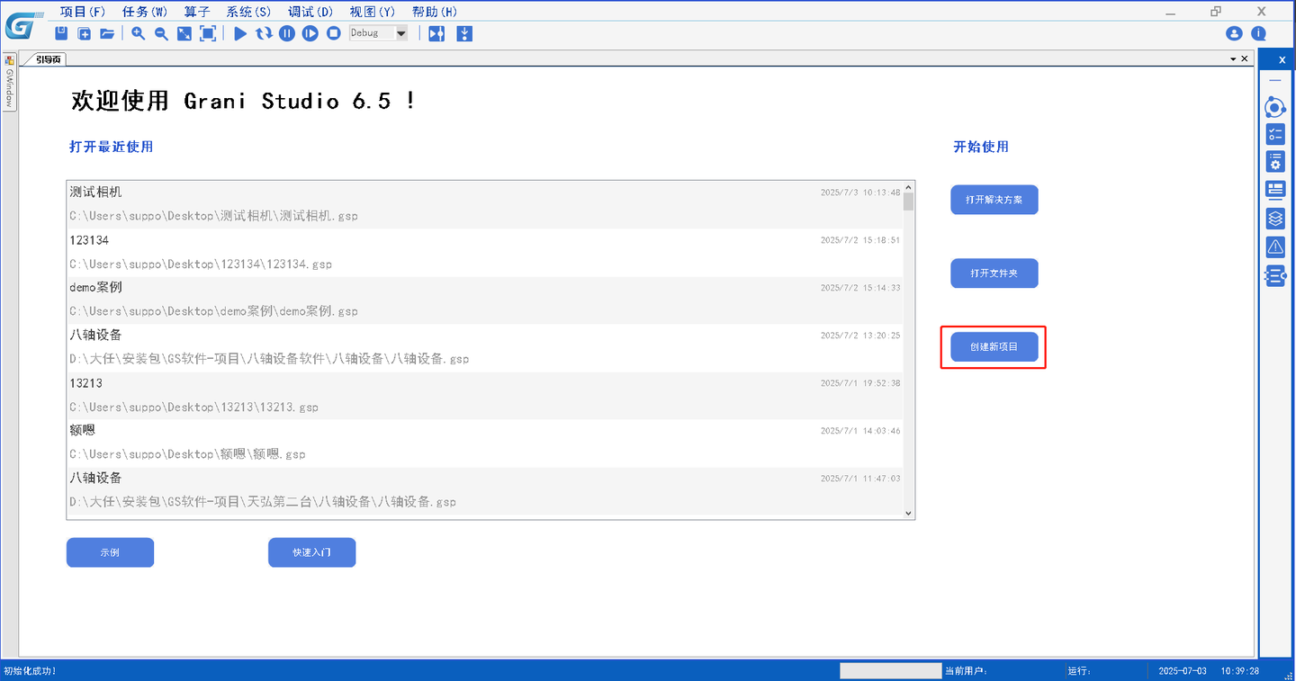Open 八轴设备 project dated 2025/7/2

point(484,347)
